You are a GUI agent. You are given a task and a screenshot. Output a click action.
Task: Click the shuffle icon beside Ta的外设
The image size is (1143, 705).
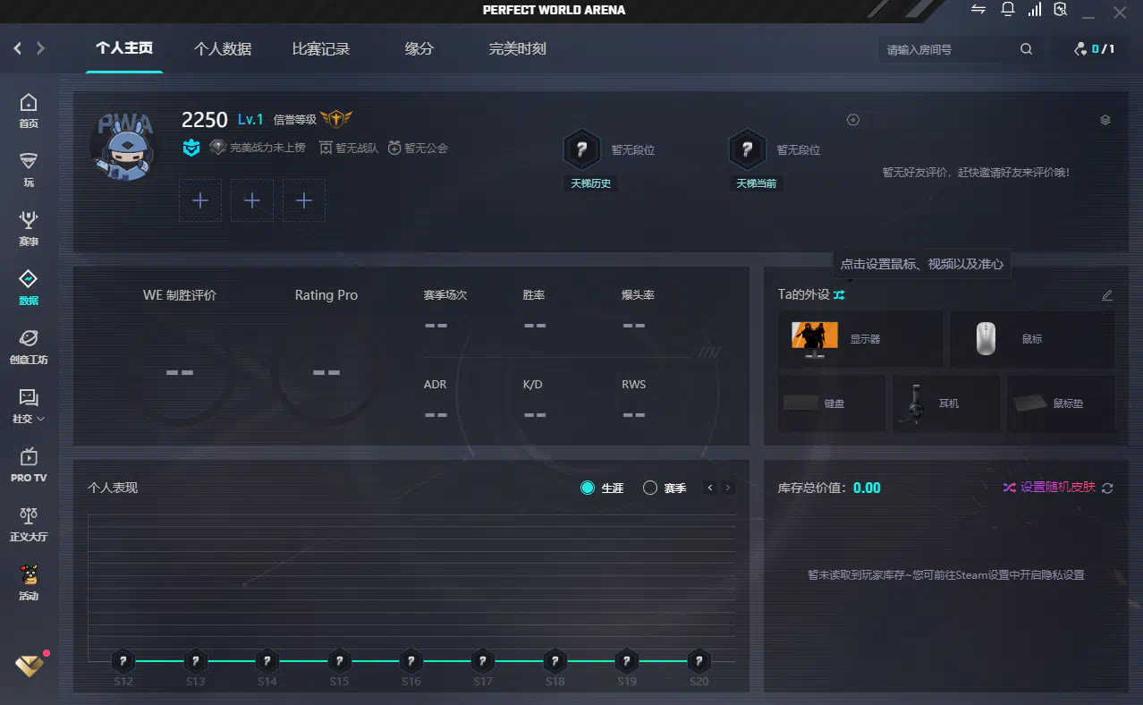[x=839, y=294]
